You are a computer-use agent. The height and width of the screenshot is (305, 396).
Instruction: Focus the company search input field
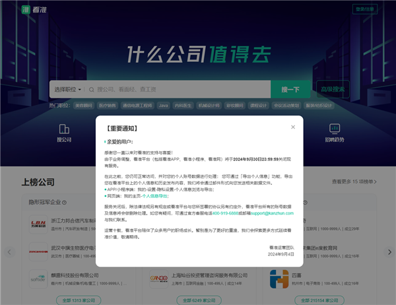[x=178, y=89]
